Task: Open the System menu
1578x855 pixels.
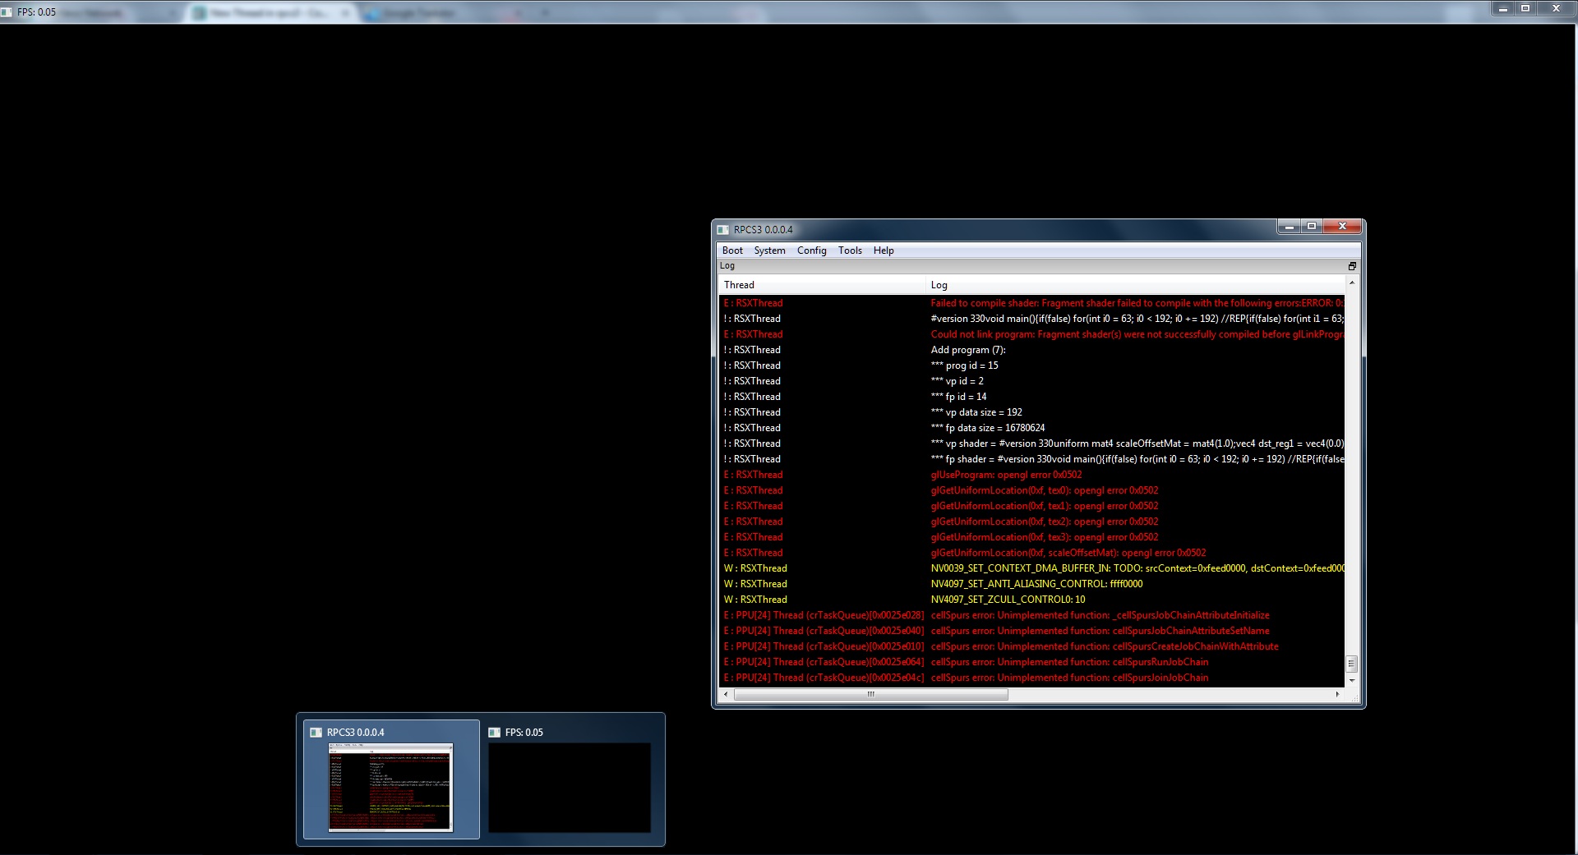Action: (769, 251)
